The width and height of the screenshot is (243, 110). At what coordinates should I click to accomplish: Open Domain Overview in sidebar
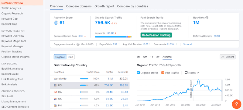pyautogui.click(x=22, y=3)
